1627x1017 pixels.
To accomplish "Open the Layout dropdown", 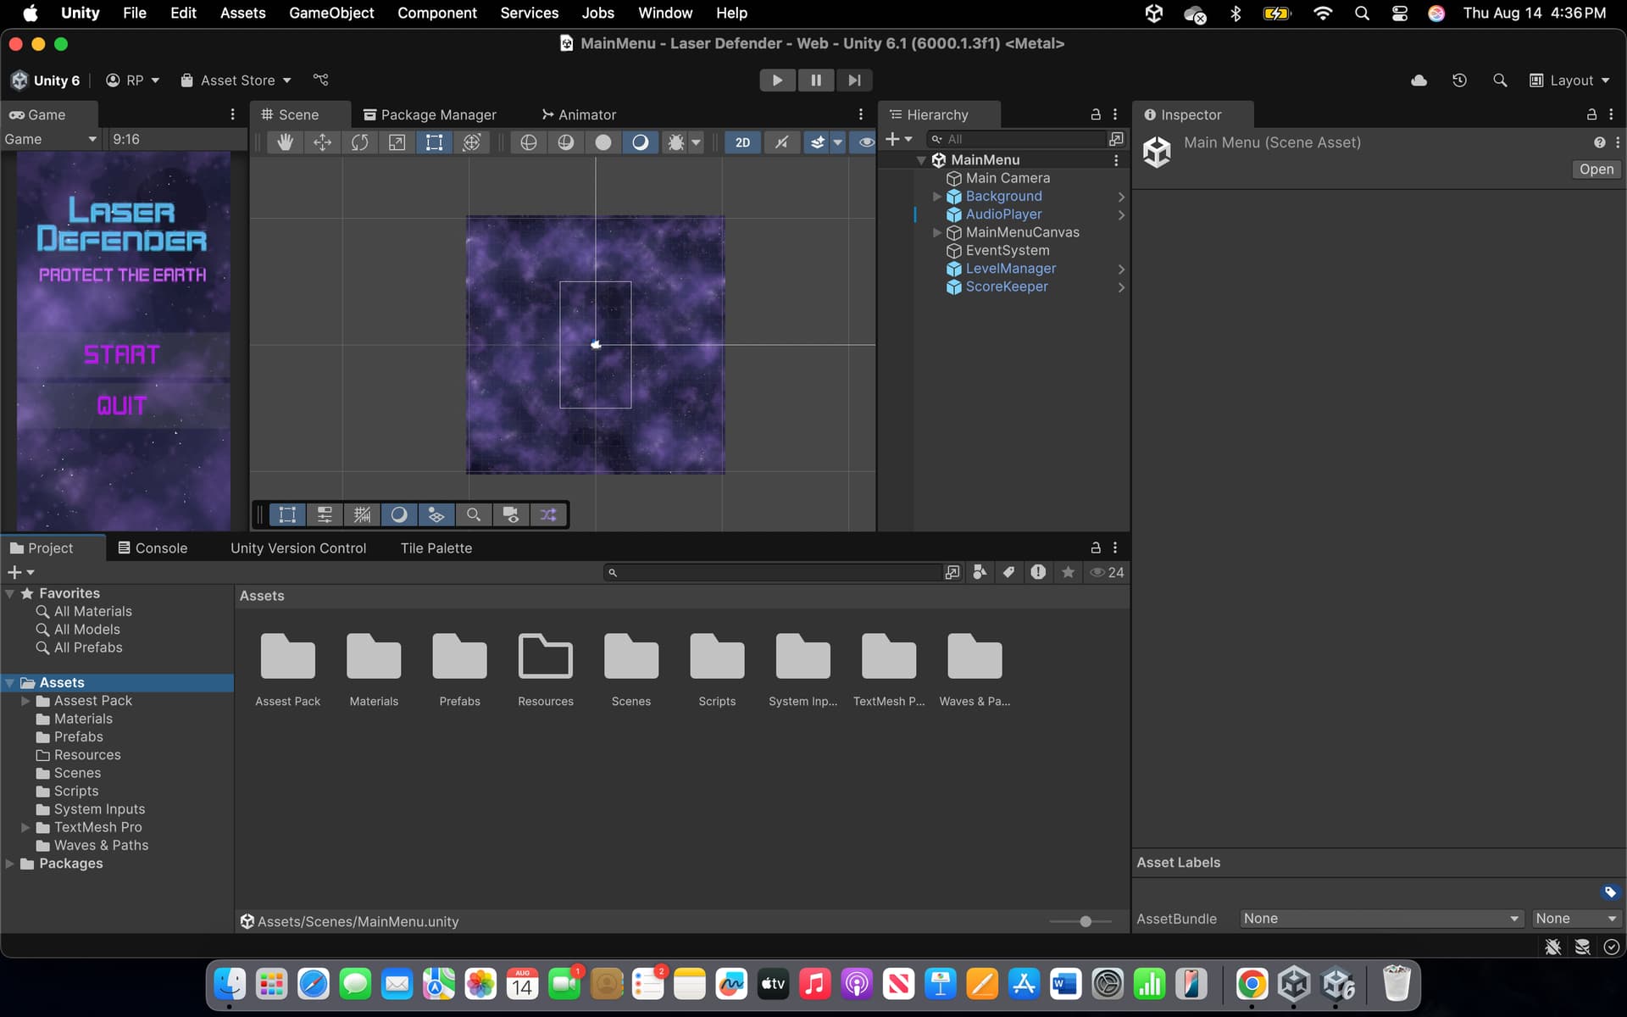I will pos(1569,81).
